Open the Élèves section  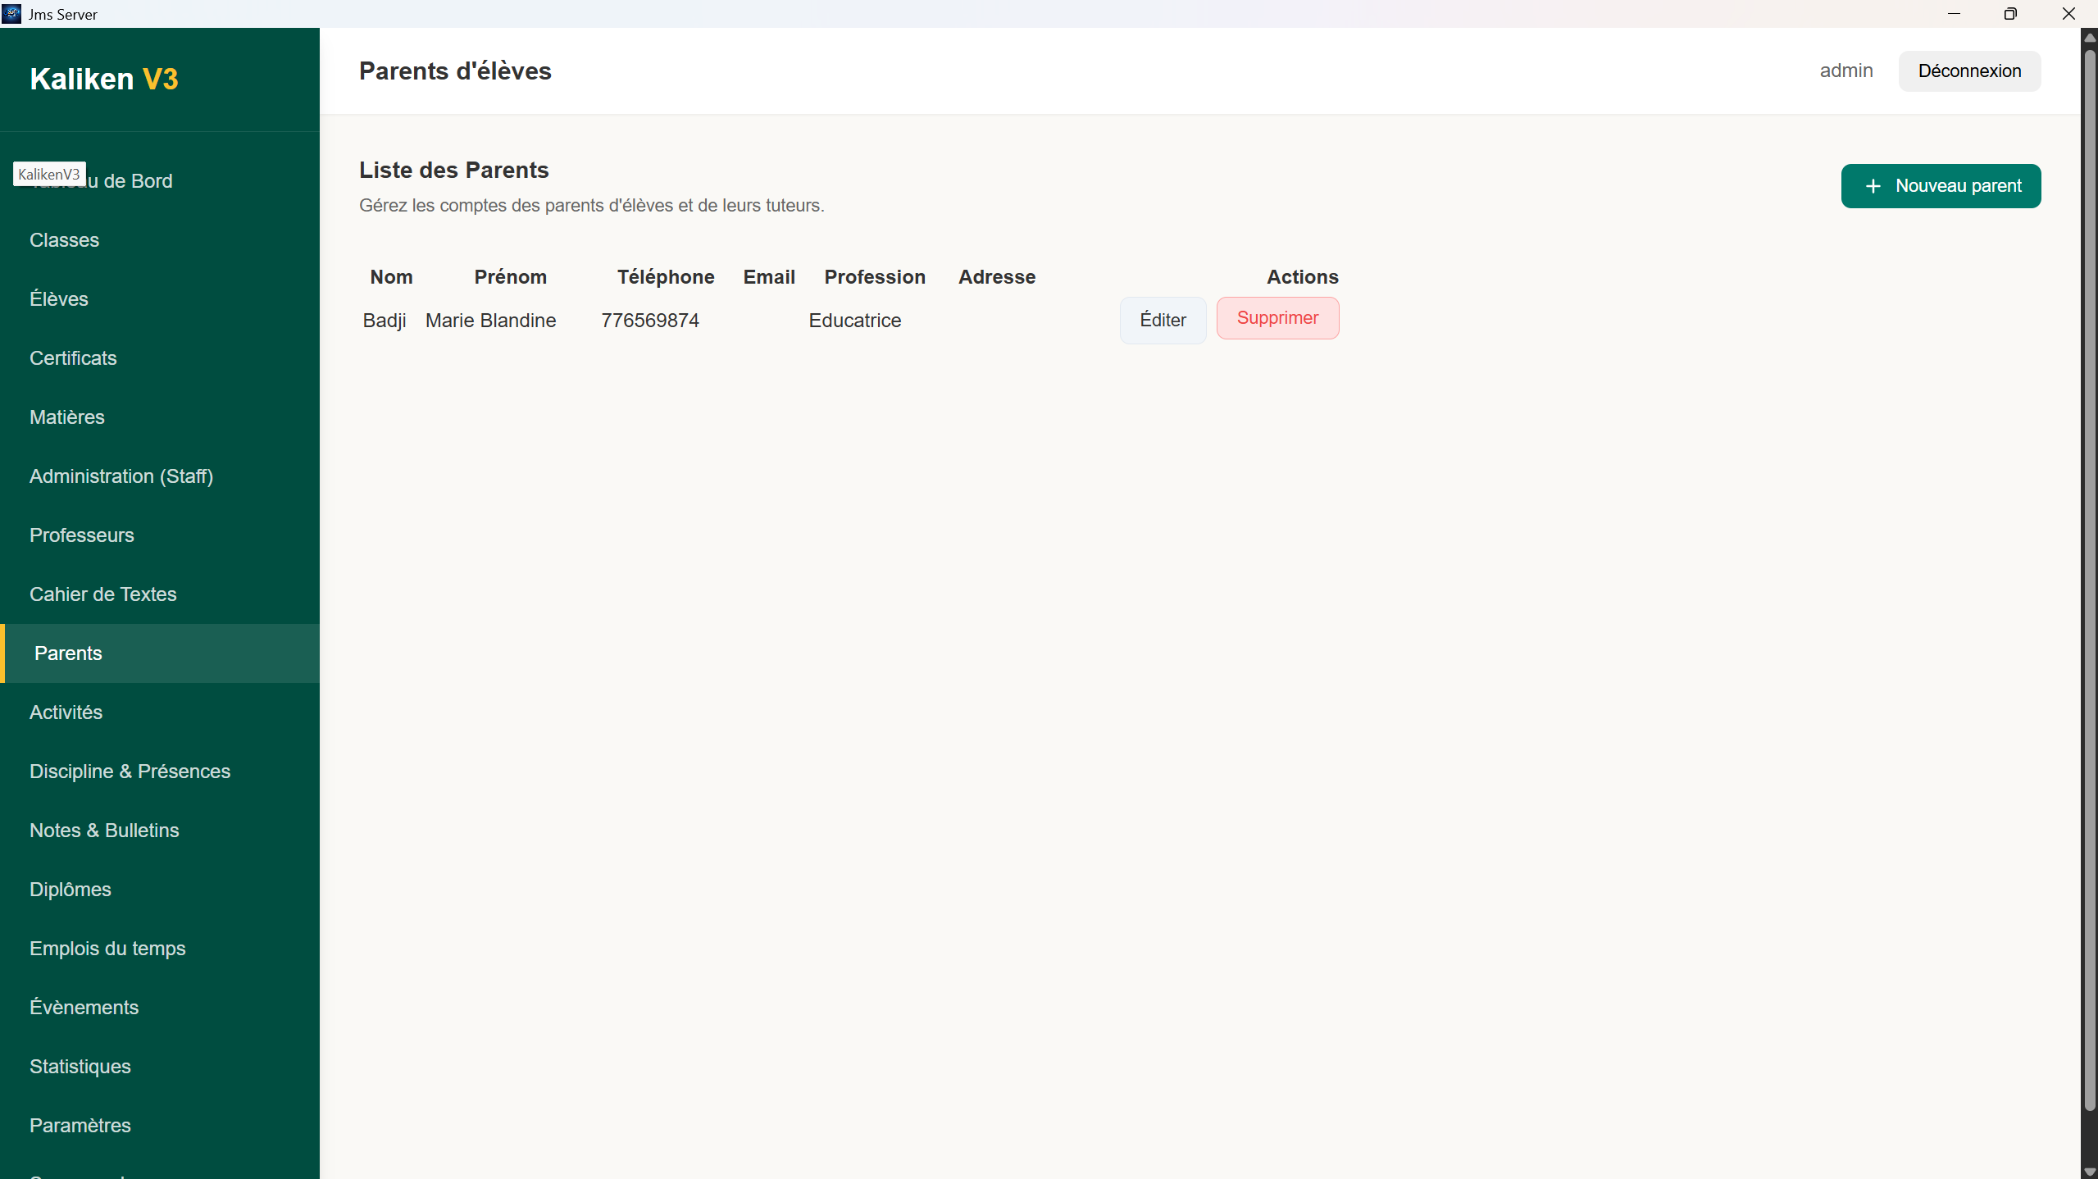58,298
